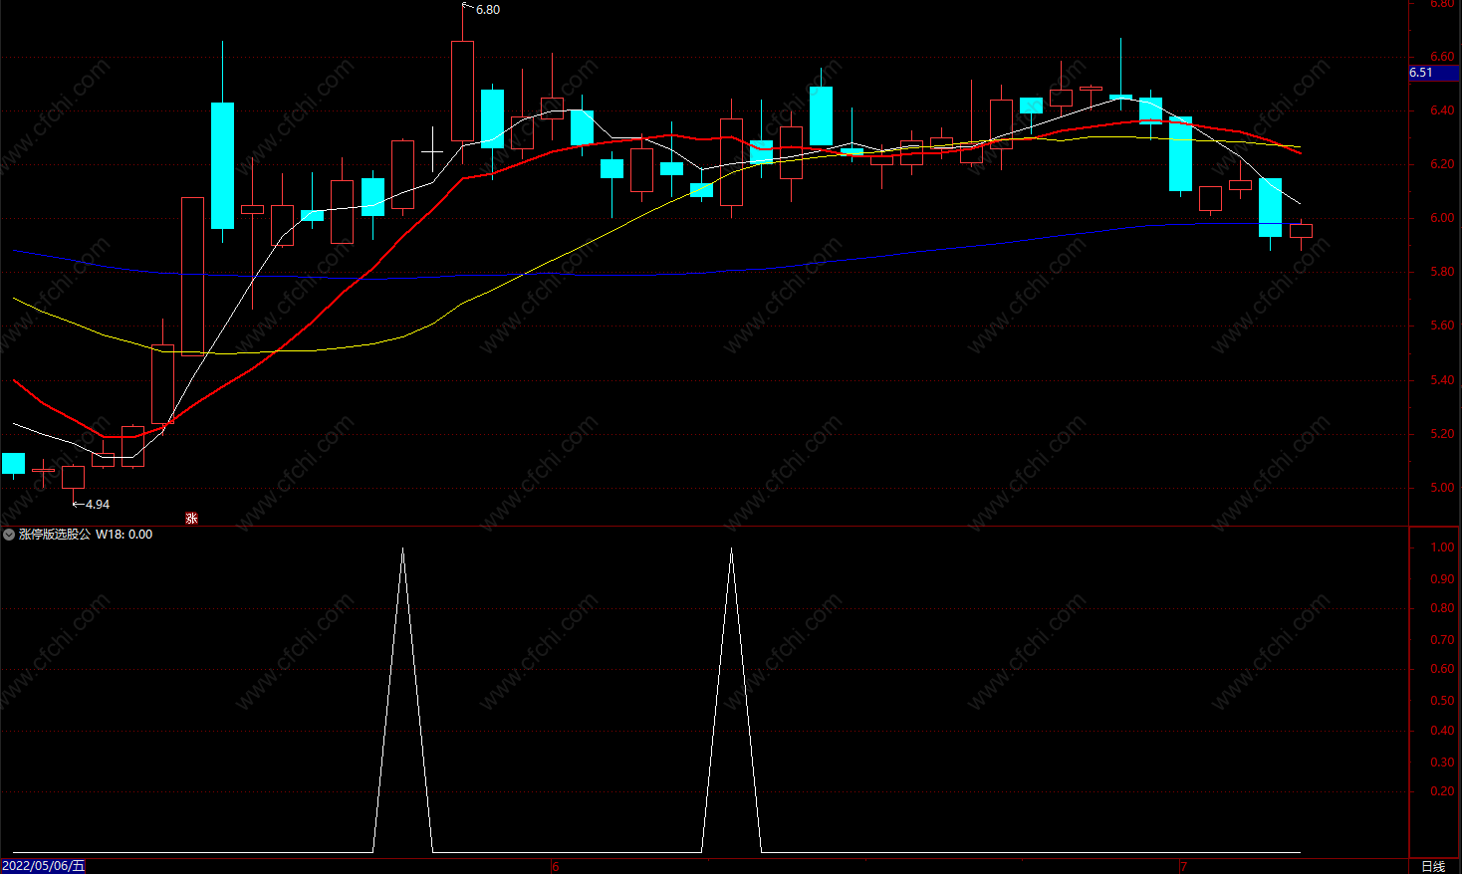
Task: Open the 日线 period selector
Action: click(x=1433, y=866)
